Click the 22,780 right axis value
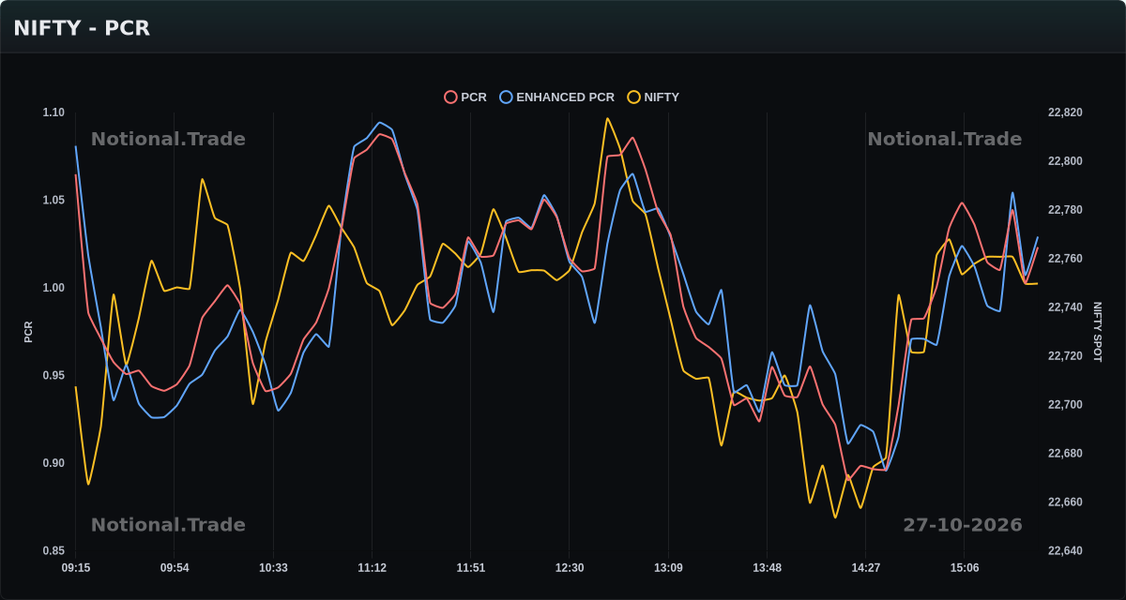Viewport: 1126px width, 600px height. pyautogui.click(x=1065, y=210)
